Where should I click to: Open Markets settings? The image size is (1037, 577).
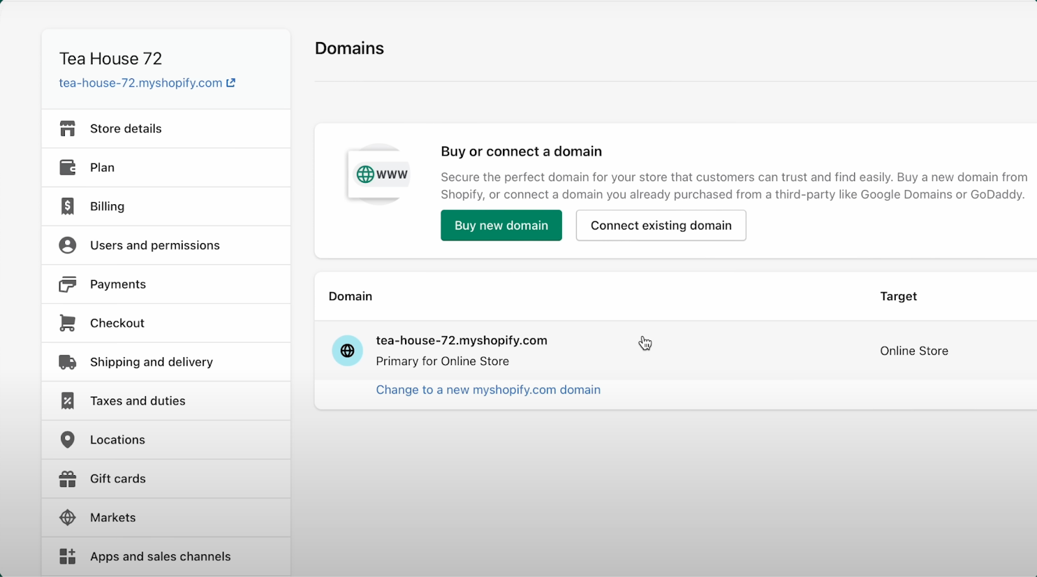click(x=166, y=517)
